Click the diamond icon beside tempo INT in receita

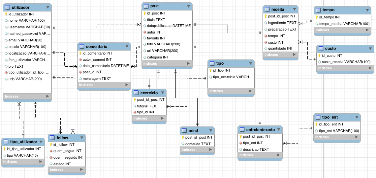(x=266, y=36)
